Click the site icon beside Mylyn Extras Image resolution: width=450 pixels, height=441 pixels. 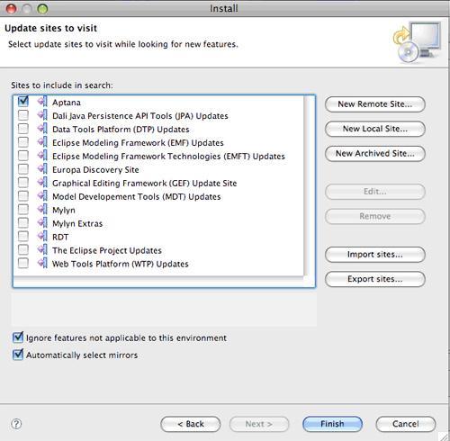pos(42,223)
